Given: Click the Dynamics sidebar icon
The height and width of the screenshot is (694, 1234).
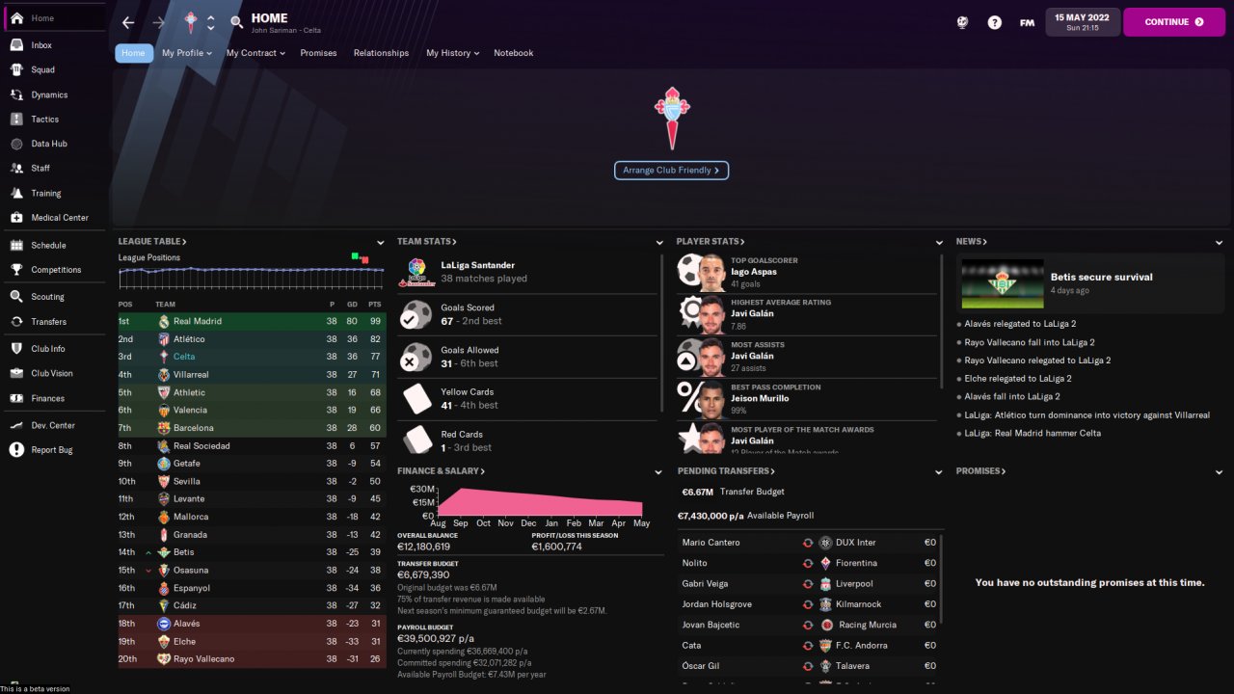Looking at the screenshot, I should tap(16, 94).
